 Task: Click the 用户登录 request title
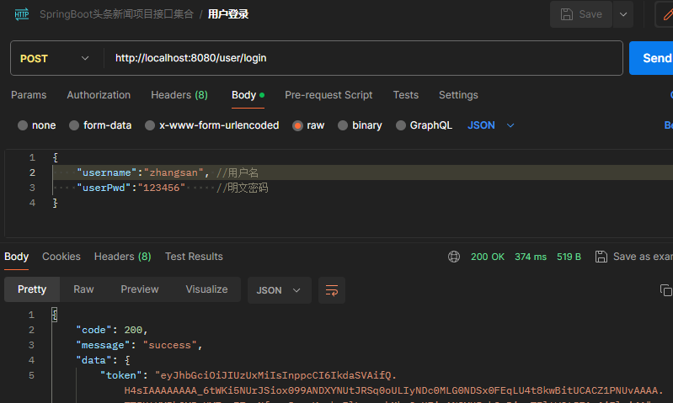click(x=228, y=14)
